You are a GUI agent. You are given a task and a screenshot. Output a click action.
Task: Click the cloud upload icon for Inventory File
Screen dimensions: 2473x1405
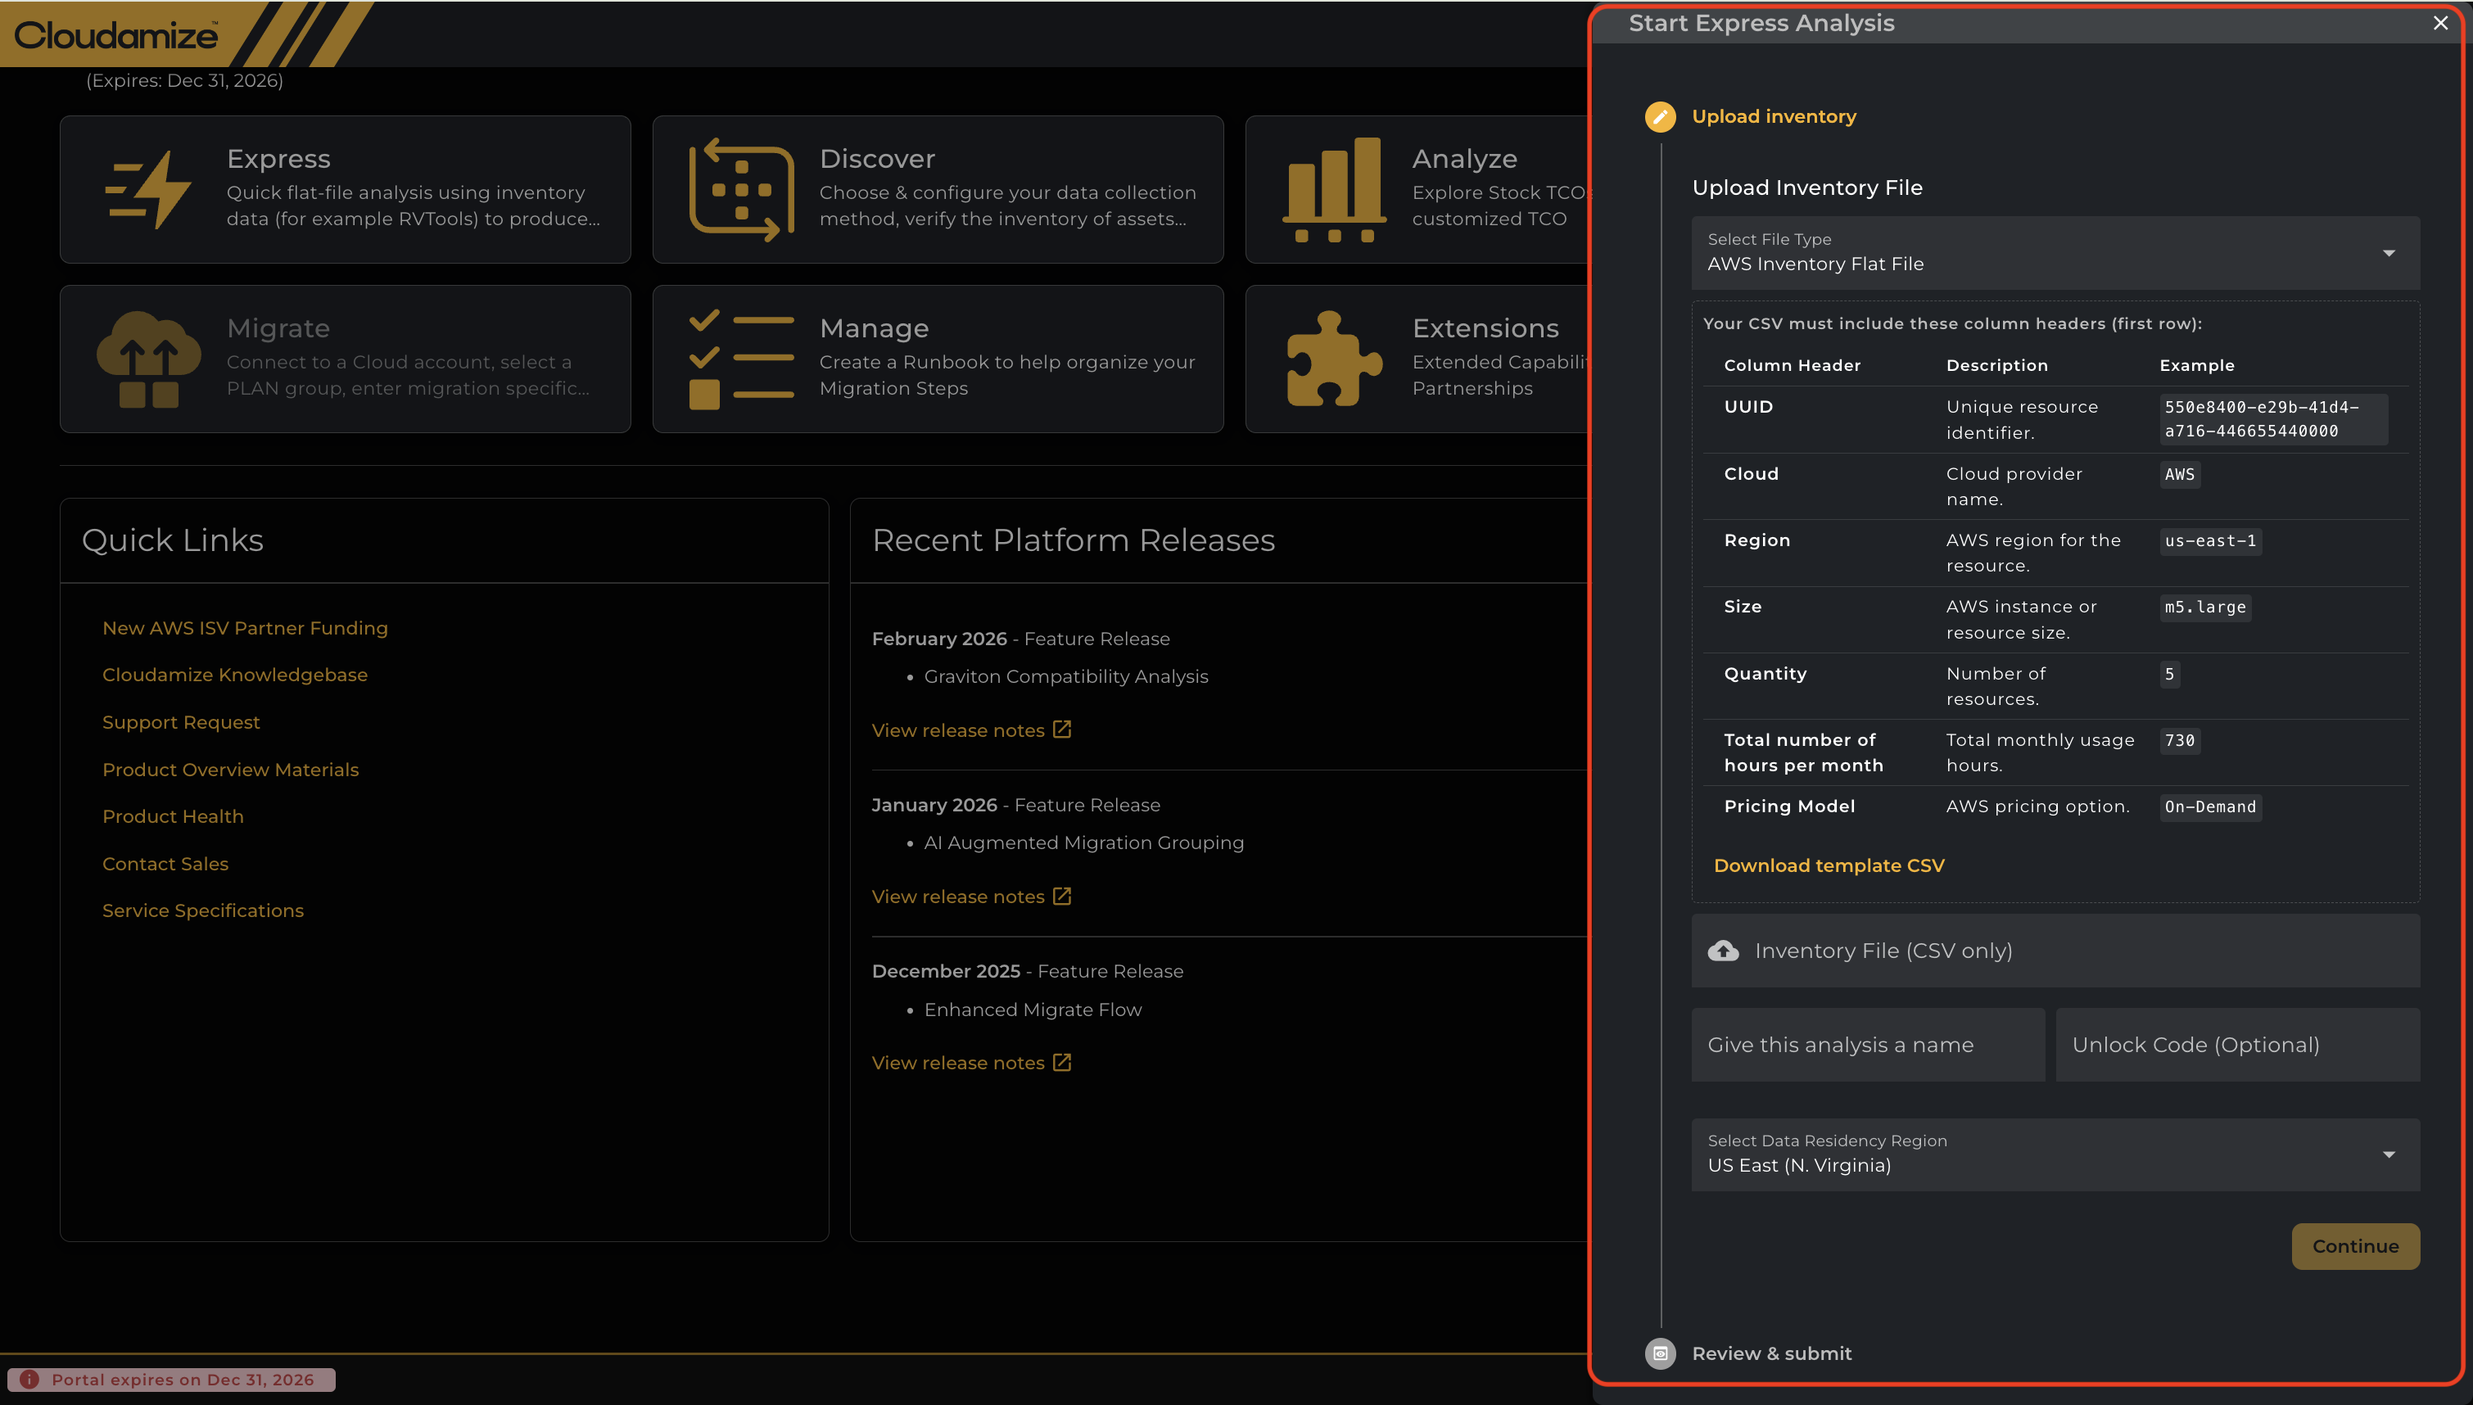pos(1723,951)
